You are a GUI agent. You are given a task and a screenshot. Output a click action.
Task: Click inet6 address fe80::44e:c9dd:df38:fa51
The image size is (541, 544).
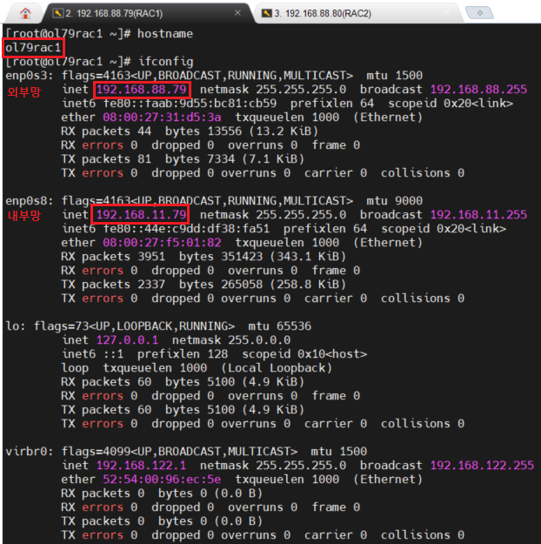click(186, 229)
